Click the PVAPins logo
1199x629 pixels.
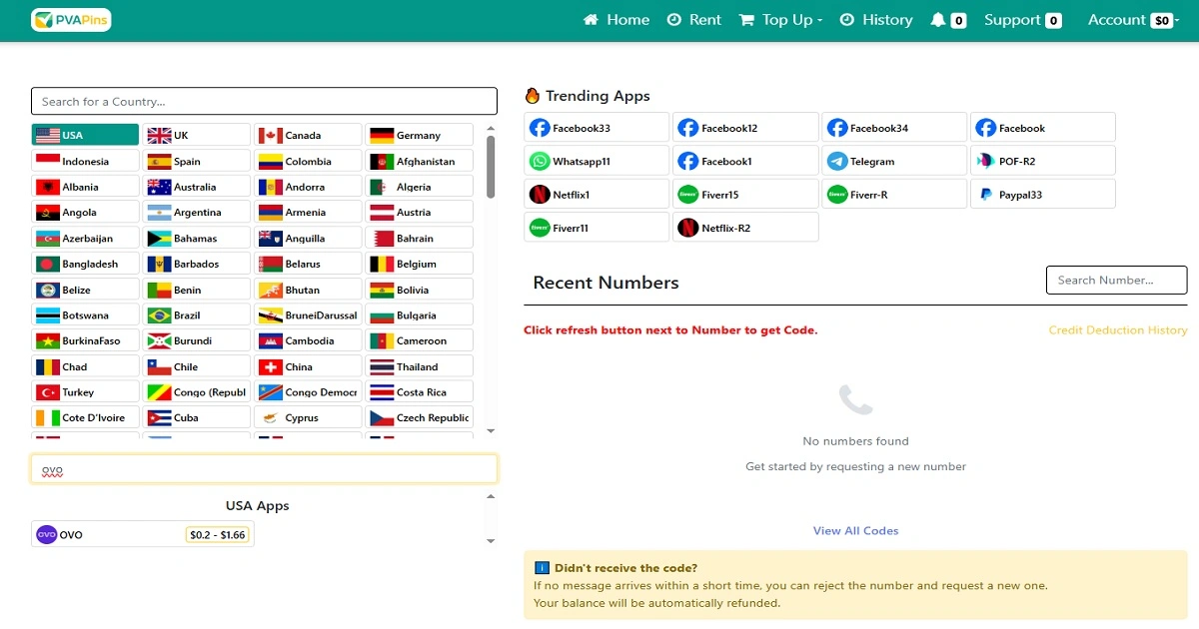click(71, 19)
